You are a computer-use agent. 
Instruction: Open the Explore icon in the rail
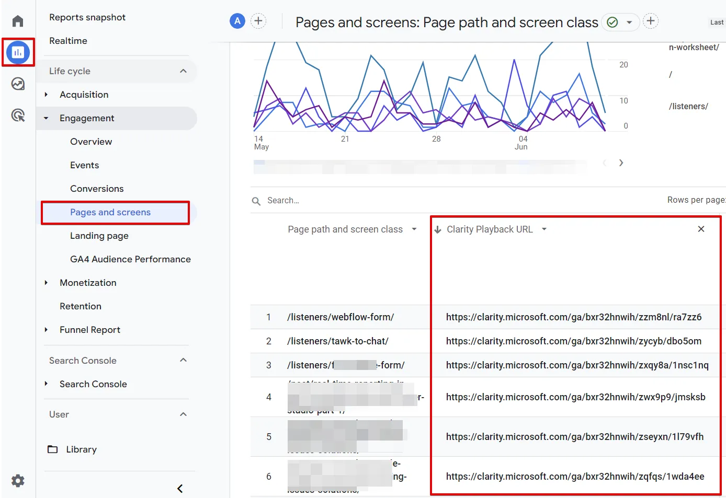pos(18,84)
